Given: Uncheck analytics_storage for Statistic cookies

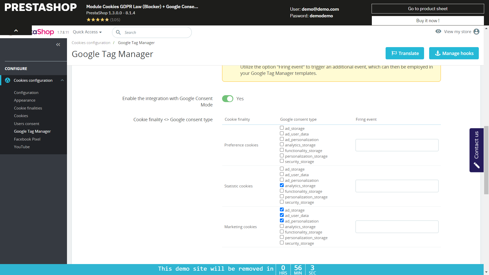Looking at the screenshot, I should coord(282,185).
